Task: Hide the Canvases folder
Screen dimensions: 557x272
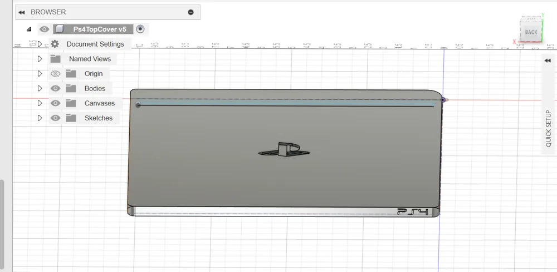Action: (55, 103)
